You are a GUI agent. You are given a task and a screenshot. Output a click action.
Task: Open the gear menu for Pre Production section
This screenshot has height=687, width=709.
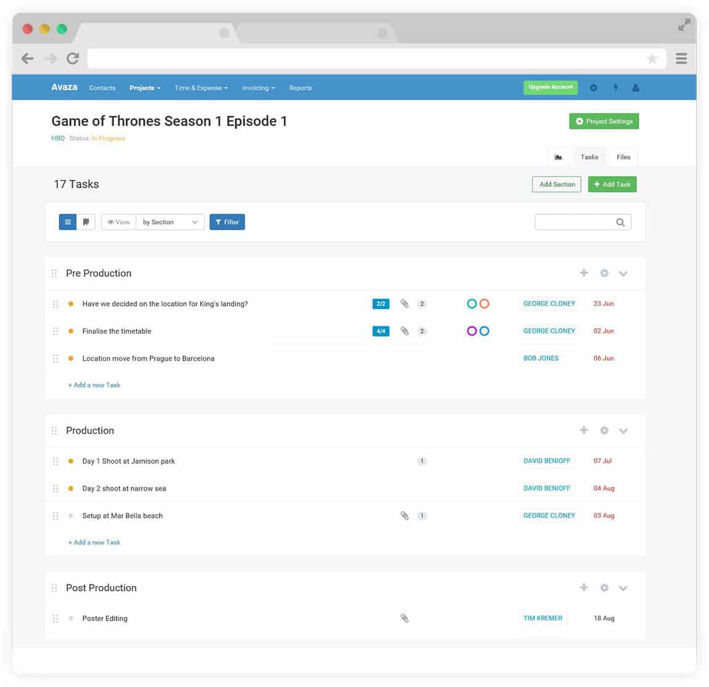[x=604, y=273]
